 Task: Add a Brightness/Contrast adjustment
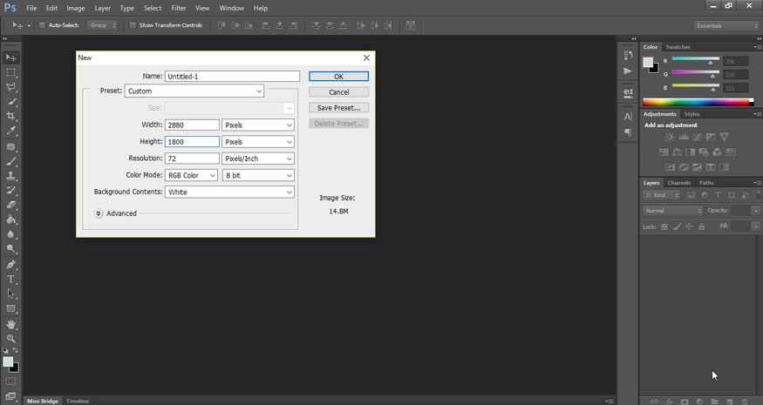(x=669, y=138)
